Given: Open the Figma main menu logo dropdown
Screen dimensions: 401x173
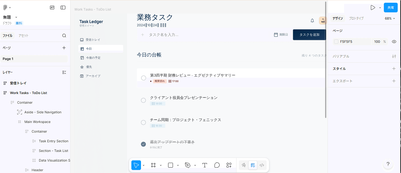Looking at the screenshot, I should click(7, 8).
